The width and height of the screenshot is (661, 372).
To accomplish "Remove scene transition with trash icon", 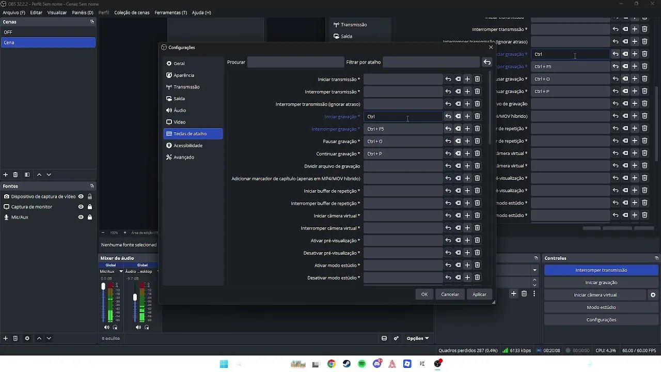I will [524, 293].
